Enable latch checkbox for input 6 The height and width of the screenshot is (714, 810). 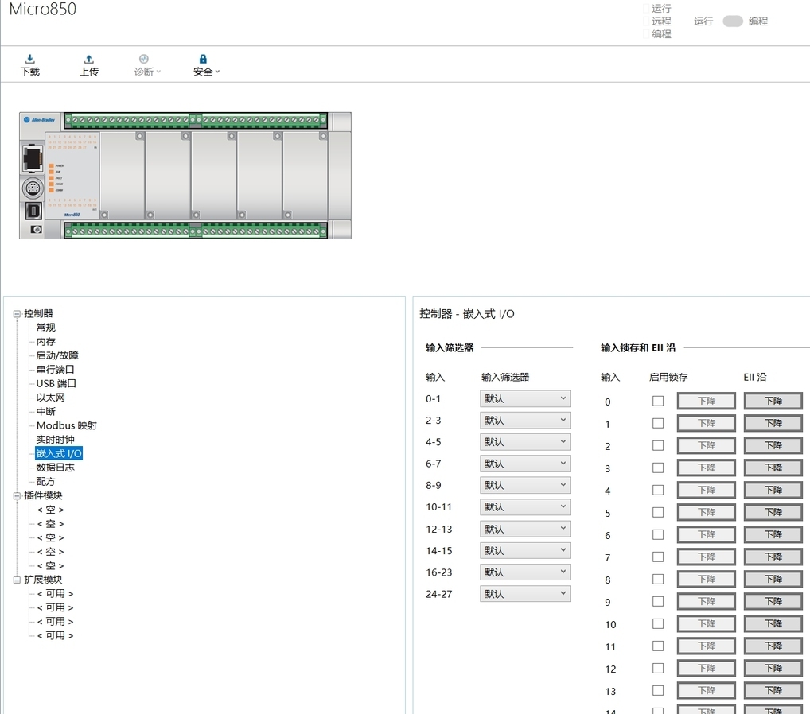pos(657,534)
